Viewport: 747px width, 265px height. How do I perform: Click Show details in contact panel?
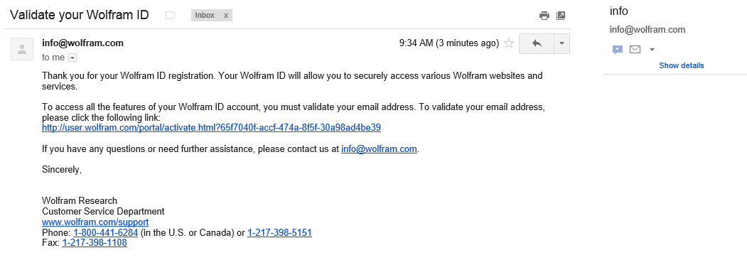(682, 66)
